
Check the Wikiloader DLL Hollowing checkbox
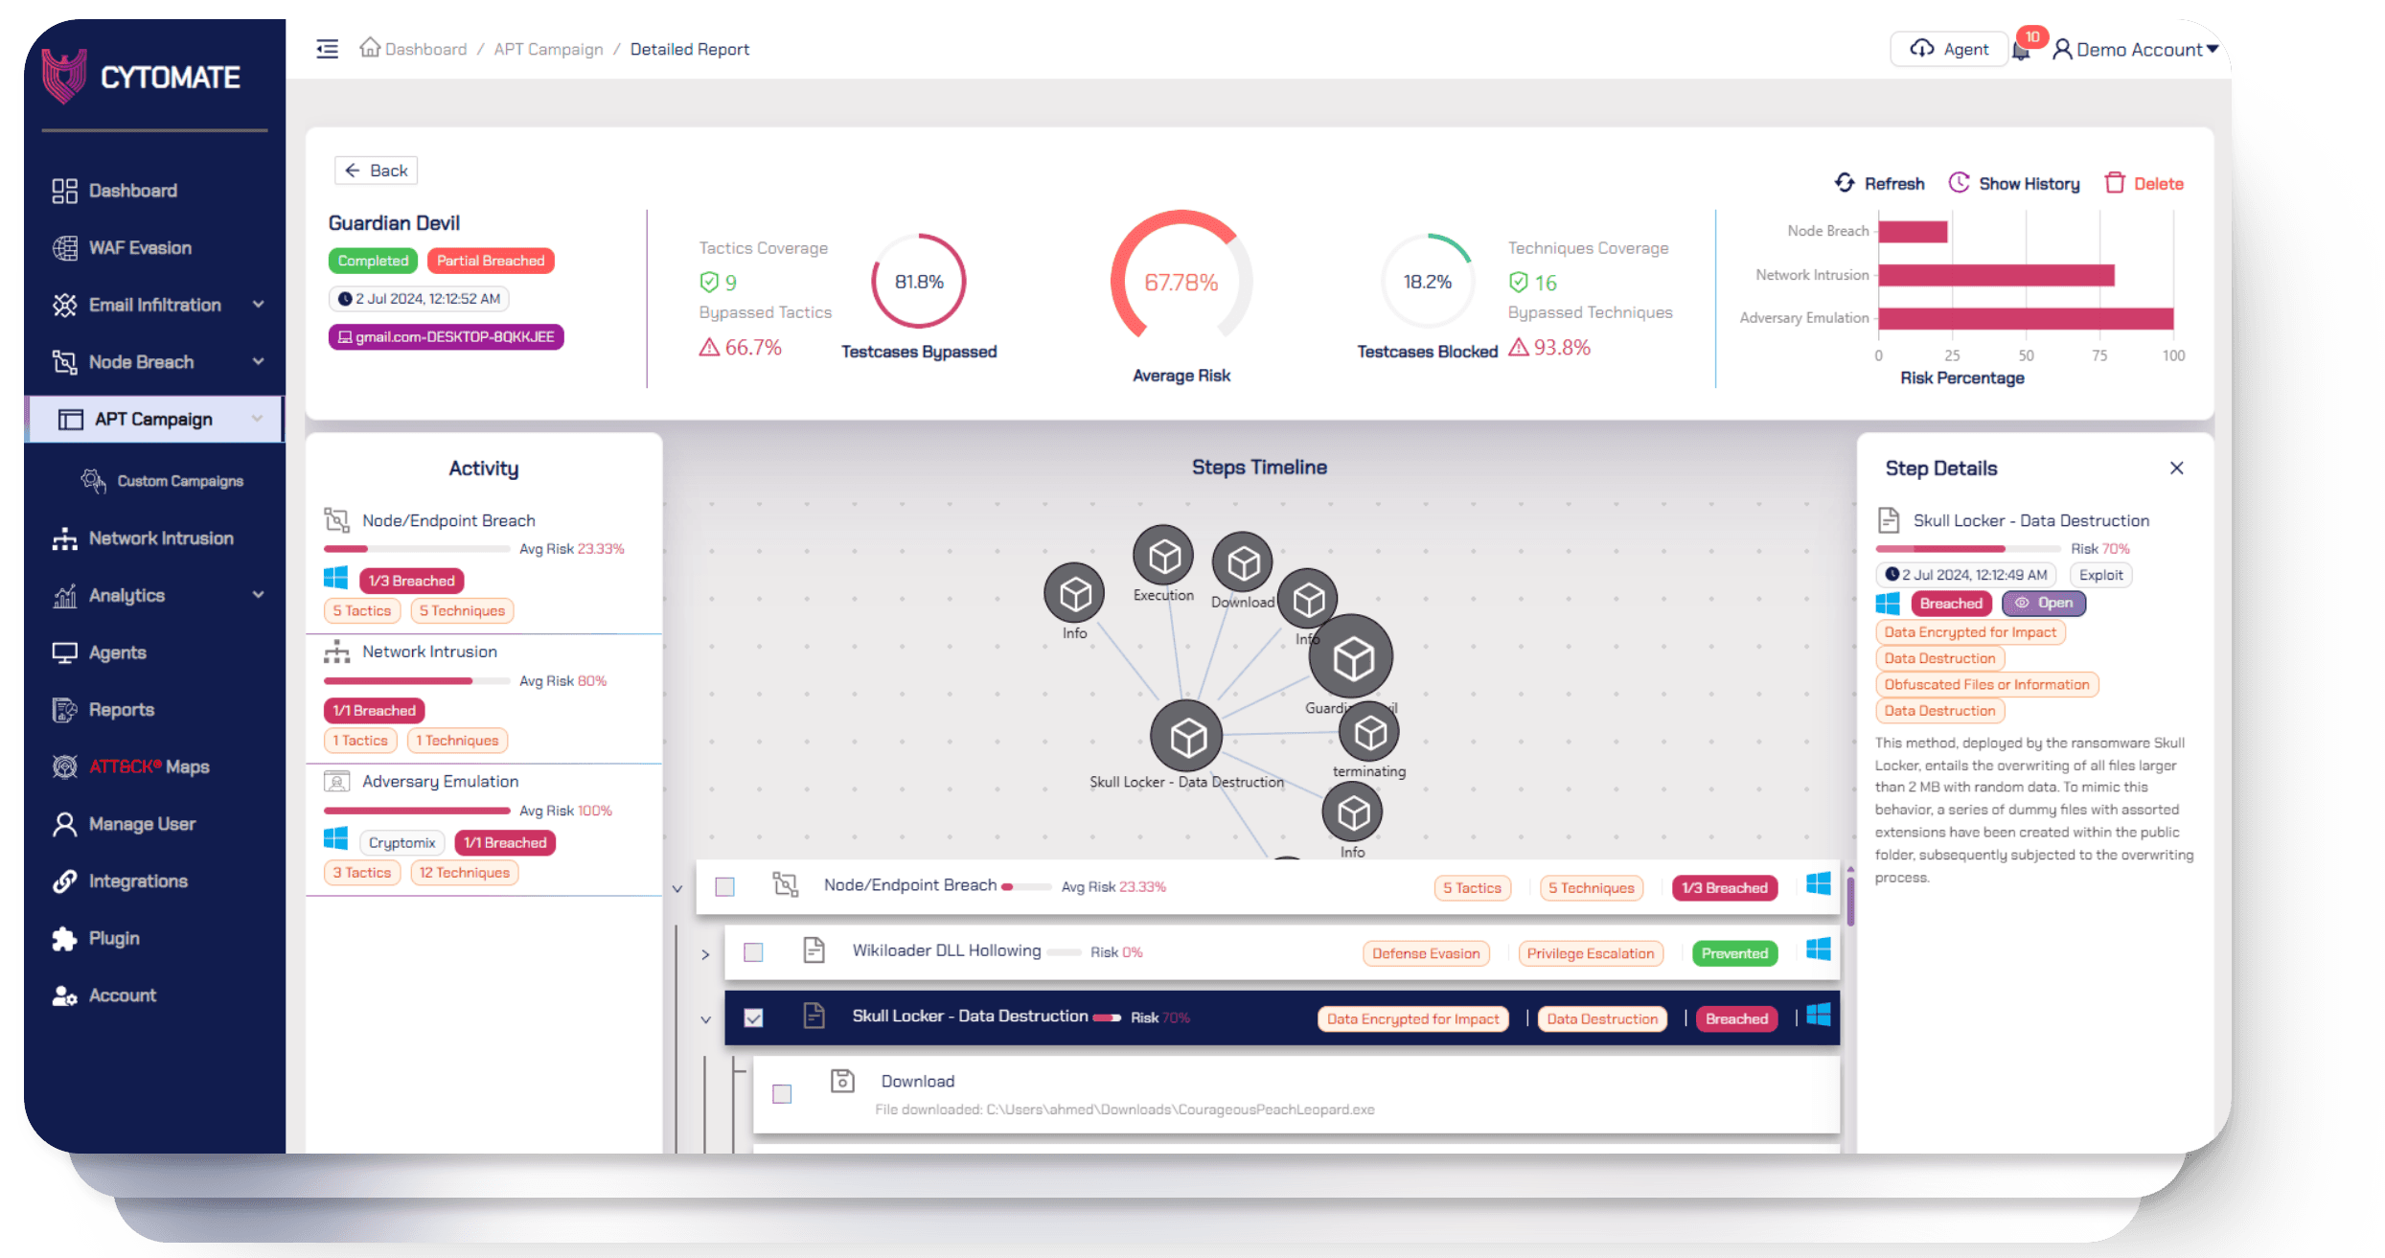(x=753, y=952)
